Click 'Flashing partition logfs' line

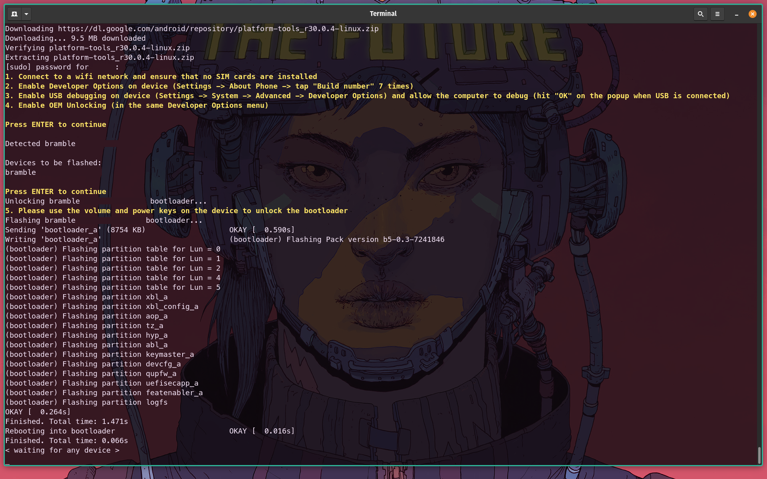coord(86,402)
